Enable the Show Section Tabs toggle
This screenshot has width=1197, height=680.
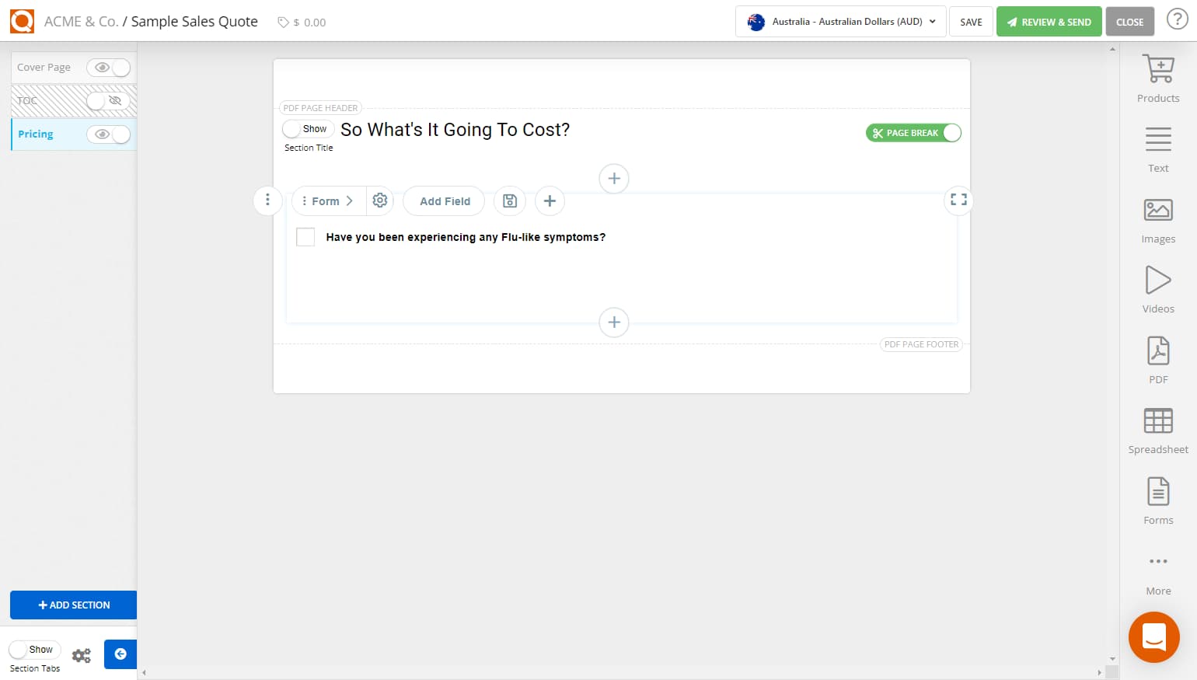coord(34,649)
